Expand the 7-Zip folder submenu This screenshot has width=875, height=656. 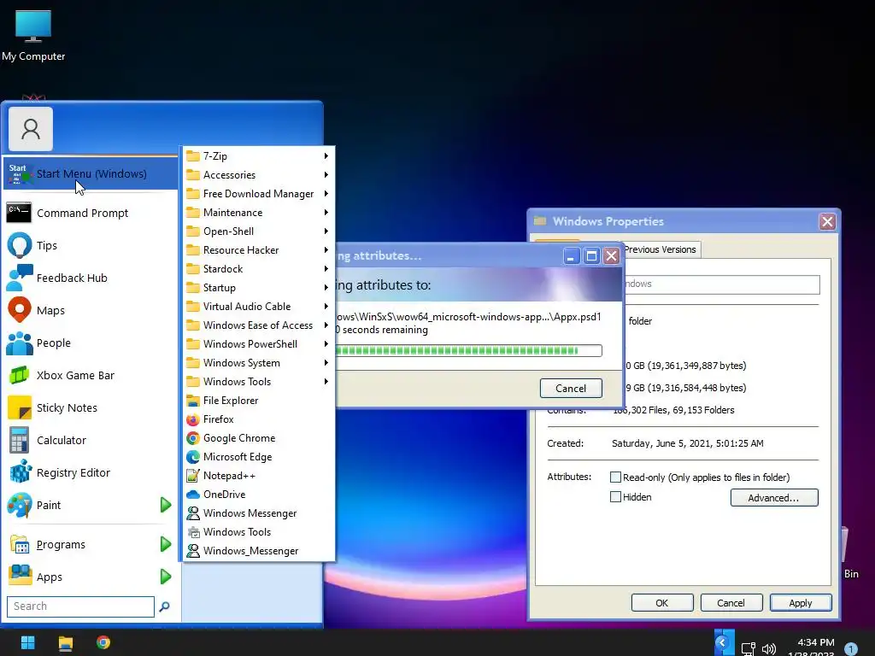coord(259,156)
